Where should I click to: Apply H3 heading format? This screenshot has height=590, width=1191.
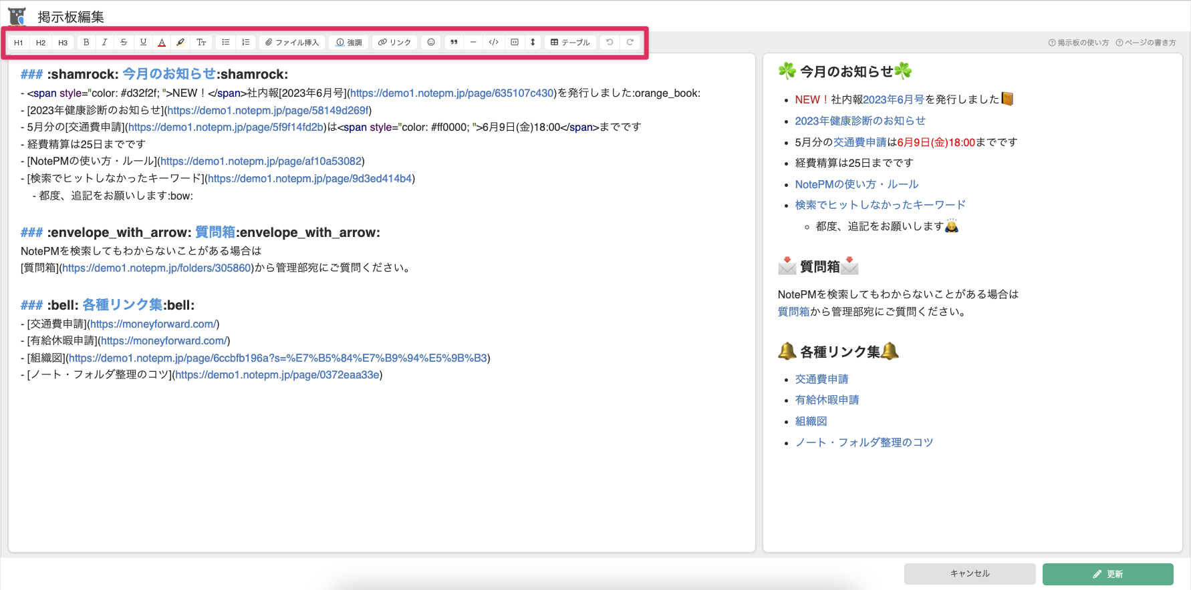click(x=63, y=43)
